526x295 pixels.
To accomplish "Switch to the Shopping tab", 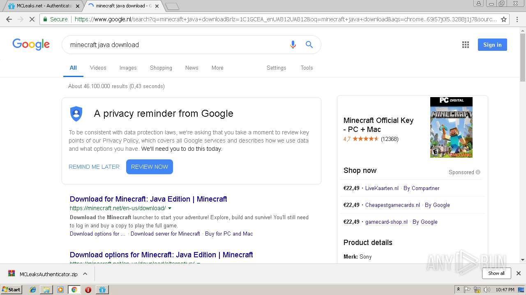I will click(x=161, y=68).
